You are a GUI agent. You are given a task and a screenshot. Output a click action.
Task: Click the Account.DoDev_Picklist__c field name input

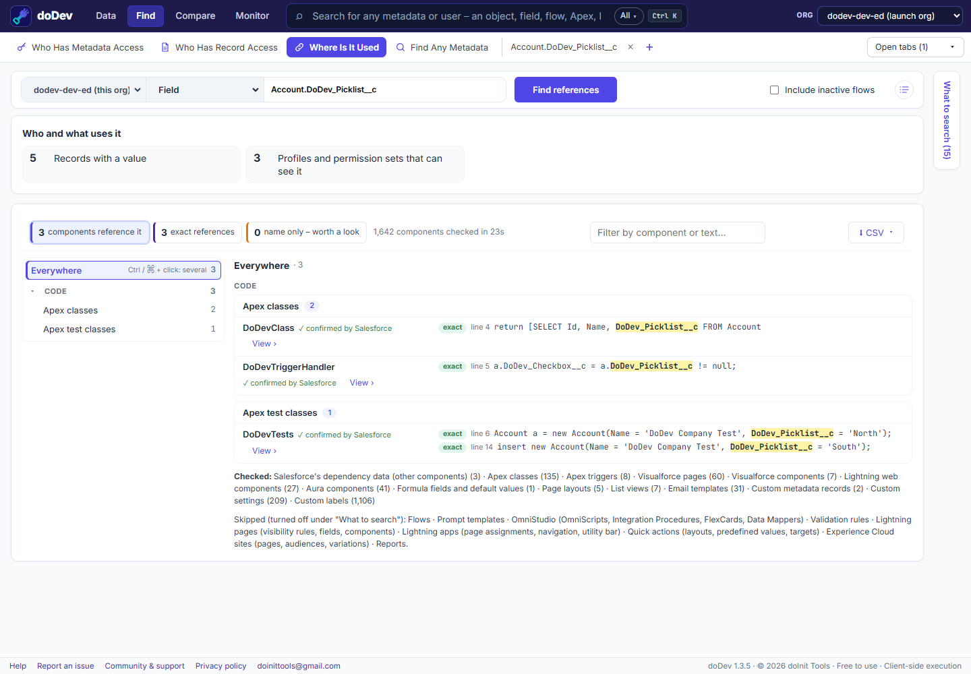tap(384, 90)
